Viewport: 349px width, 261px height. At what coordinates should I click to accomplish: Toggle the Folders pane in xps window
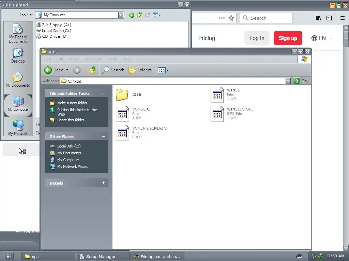(140, 70)
